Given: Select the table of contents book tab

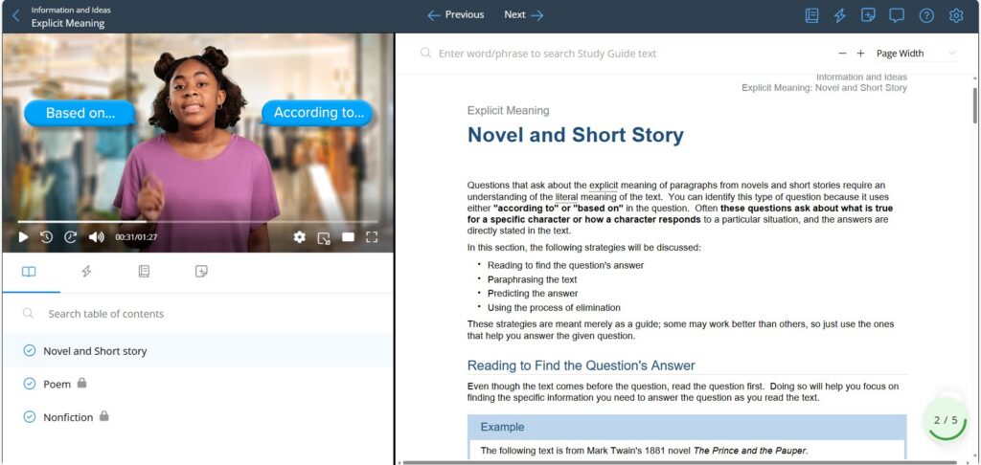Looking at the screenshot, I should point(29,272).
